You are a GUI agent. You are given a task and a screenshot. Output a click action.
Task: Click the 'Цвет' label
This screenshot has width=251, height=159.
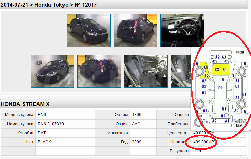pos(29,142)
